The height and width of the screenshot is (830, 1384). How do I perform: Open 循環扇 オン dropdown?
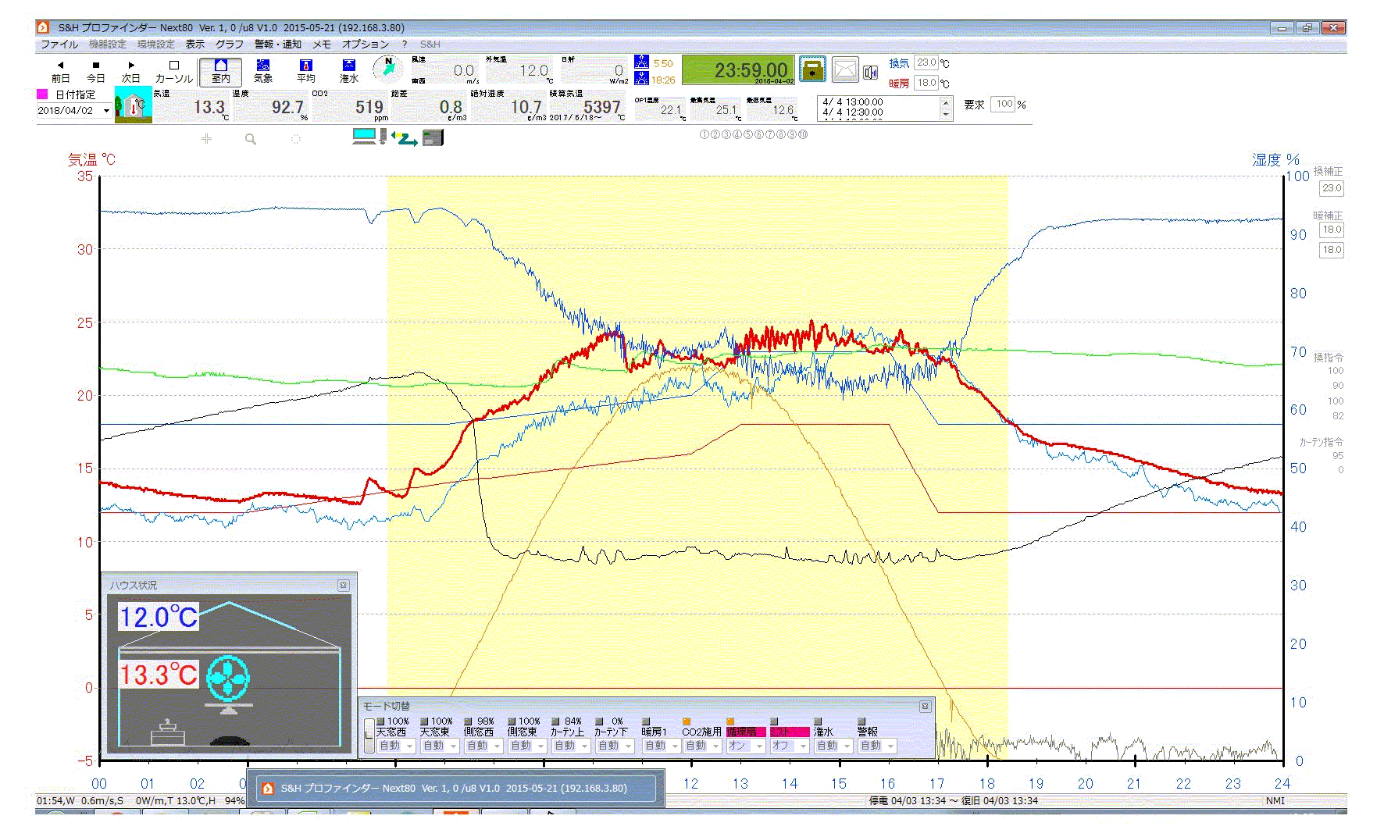(746, 746)
